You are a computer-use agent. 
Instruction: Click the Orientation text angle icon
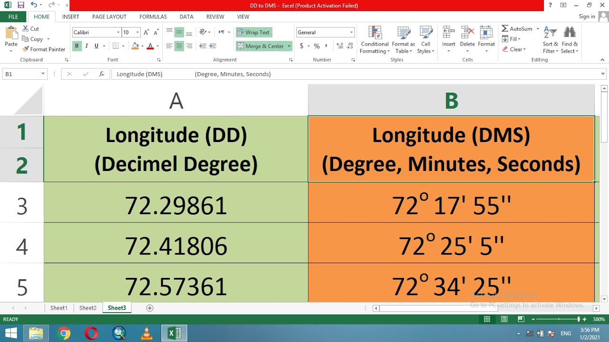203,32
